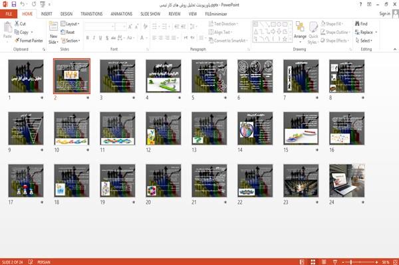Click the Undo arrow icon
This screenshot has height=265, width=399.
pos(22,5)
